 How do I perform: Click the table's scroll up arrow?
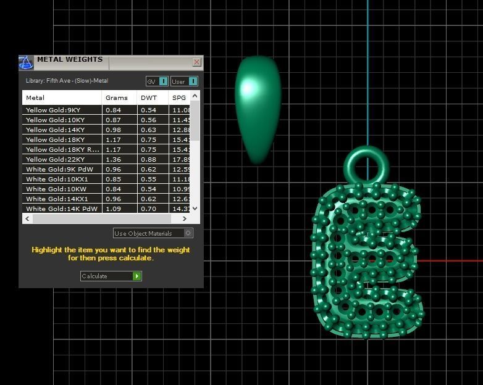point(195,96)
